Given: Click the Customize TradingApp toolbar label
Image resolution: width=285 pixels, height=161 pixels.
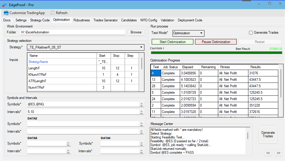Looking at the screenshot, I should 27,13.
